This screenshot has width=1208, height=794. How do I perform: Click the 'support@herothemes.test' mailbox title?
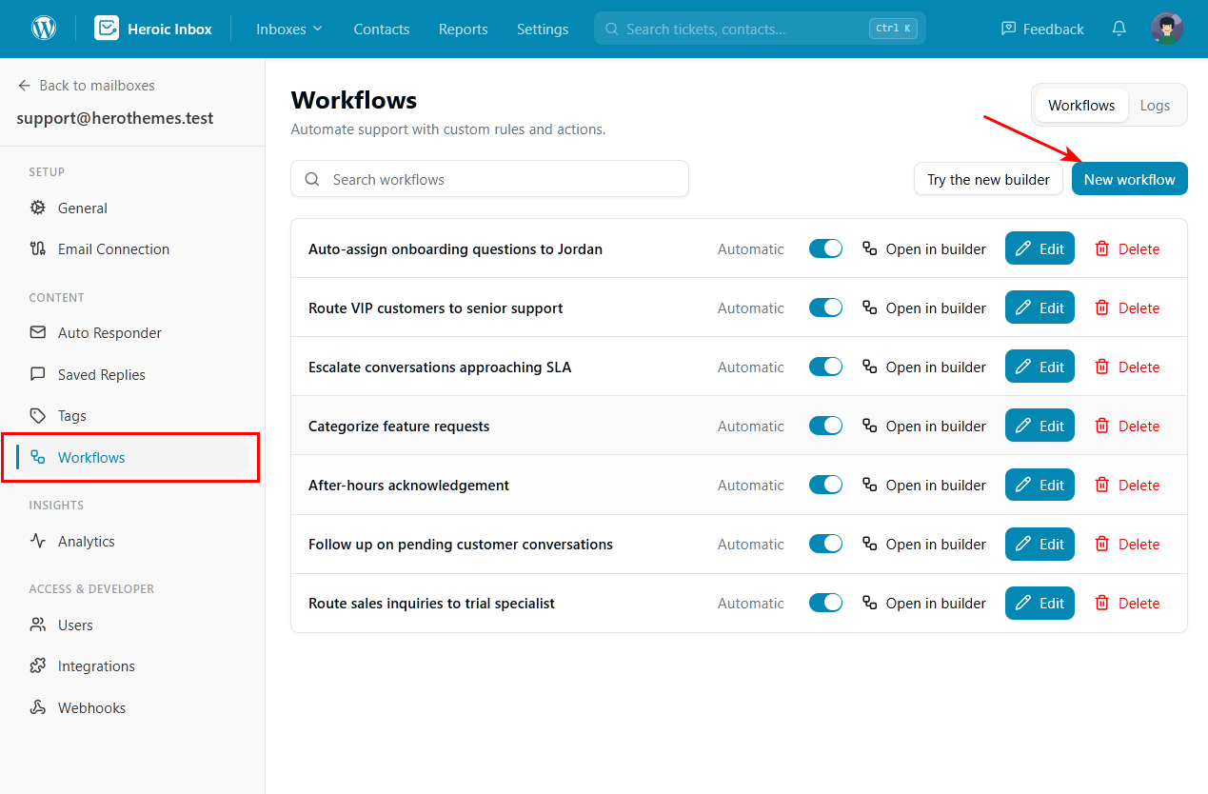115,119
